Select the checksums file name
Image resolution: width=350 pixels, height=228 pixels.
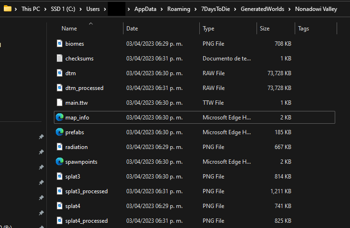79,59
